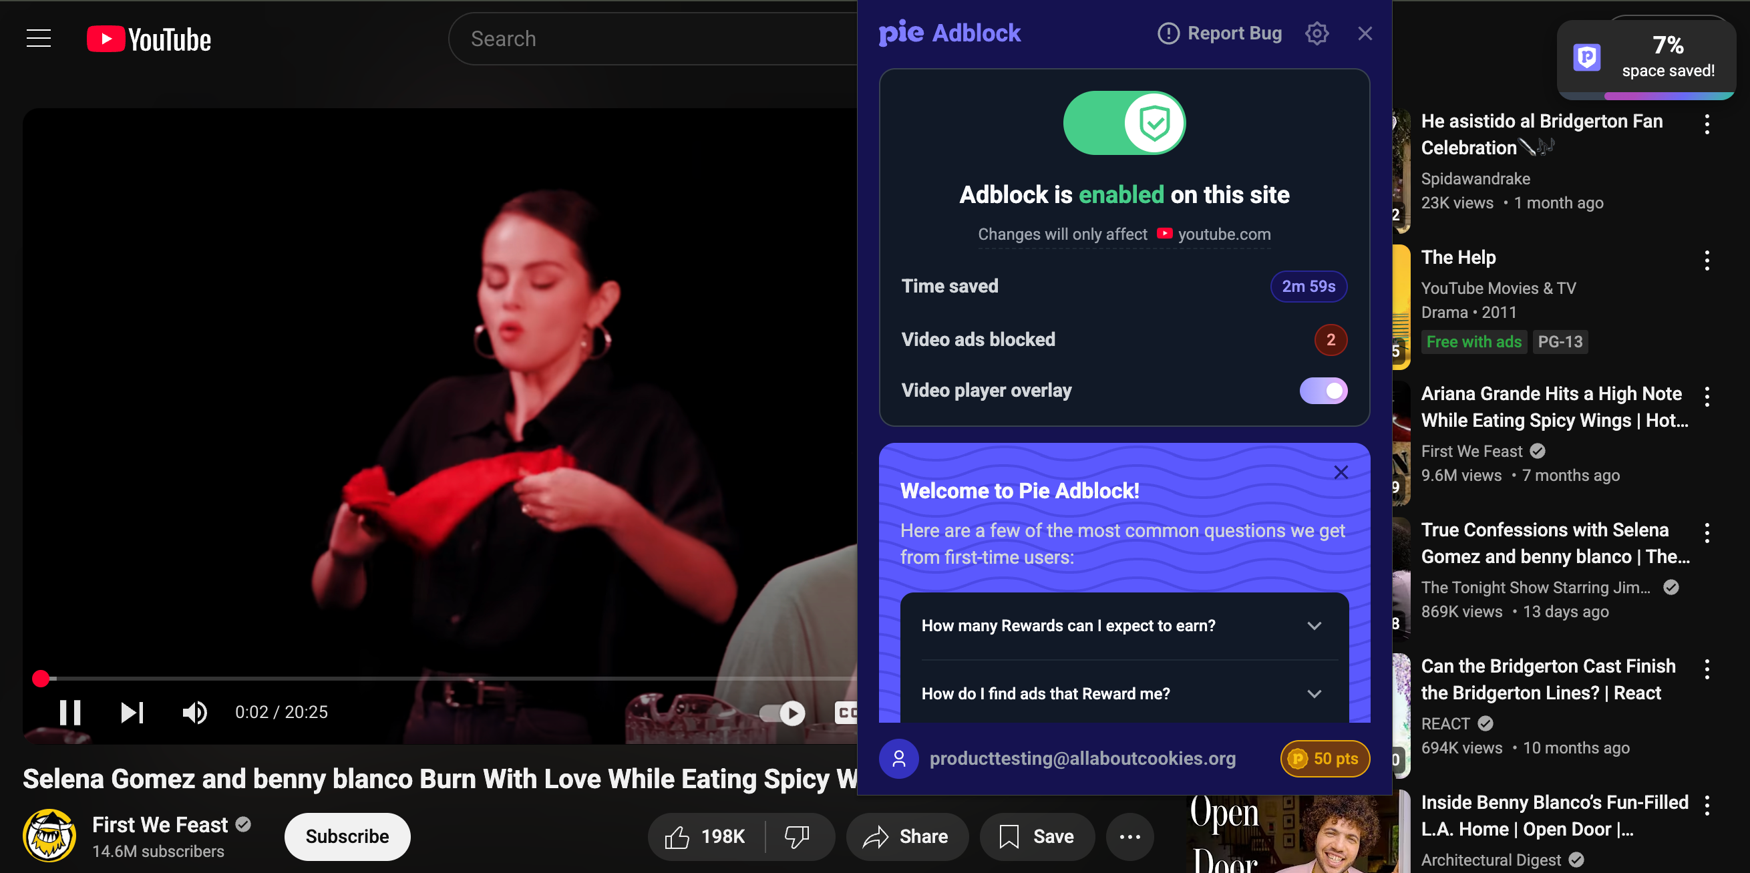Open options for the Ariana Grande video

point(1707,397)
